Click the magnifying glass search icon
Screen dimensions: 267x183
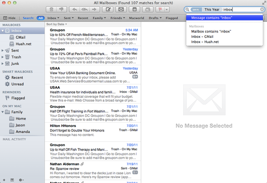pos(187,10)
